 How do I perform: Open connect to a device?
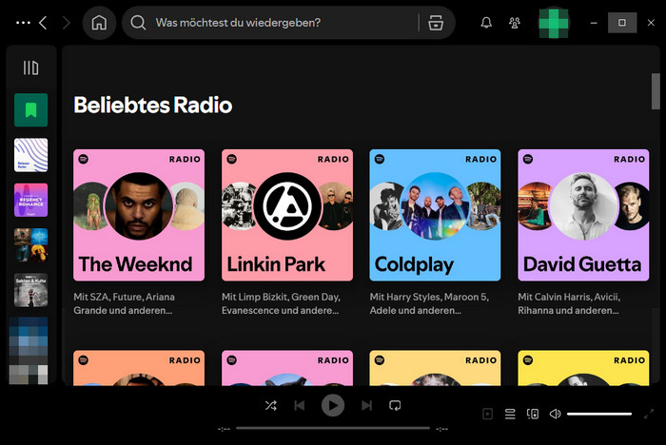533,414
